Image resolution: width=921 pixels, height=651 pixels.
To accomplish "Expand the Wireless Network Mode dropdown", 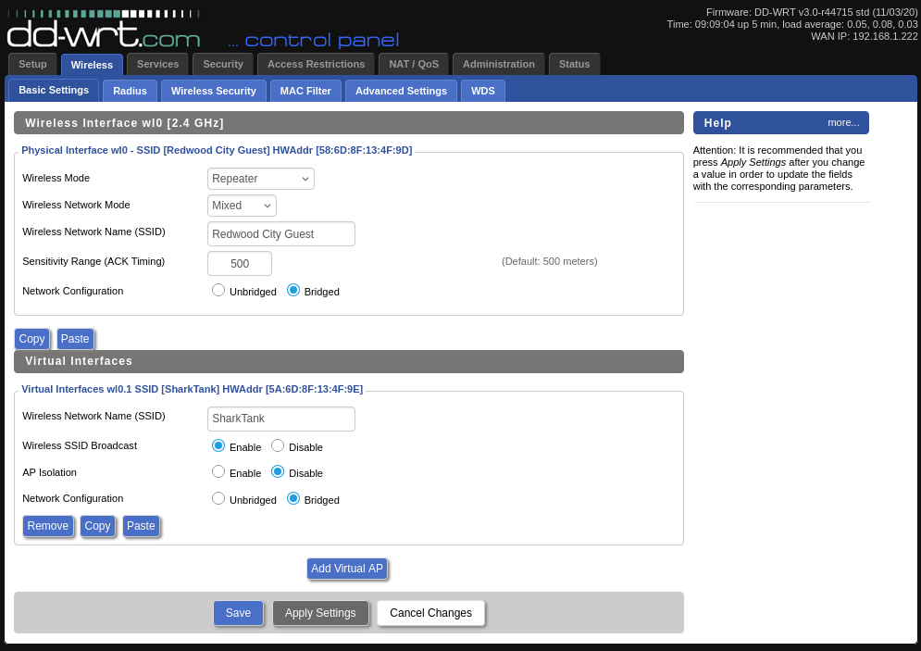I will [242, 206].
